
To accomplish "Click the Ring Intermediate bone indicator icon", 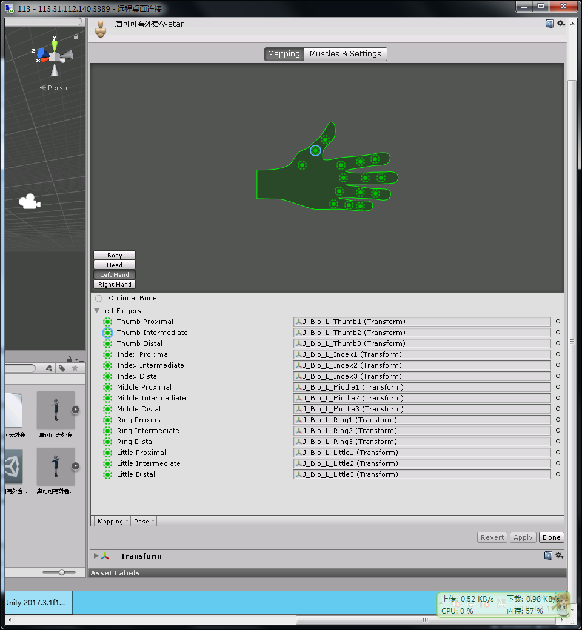I will (107, 431).
